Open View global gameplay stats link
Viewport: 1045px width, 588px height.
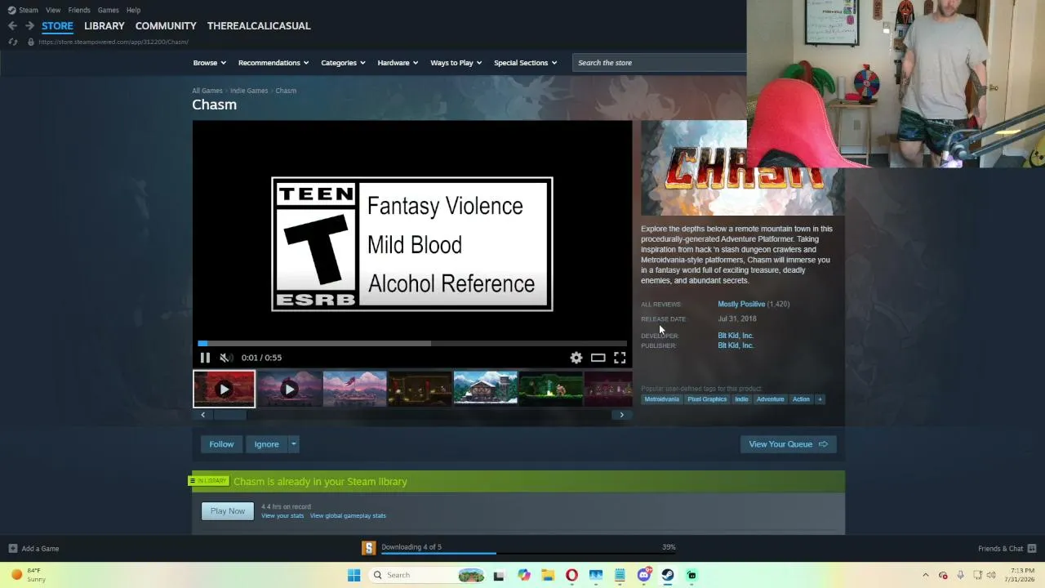(348, 516)
